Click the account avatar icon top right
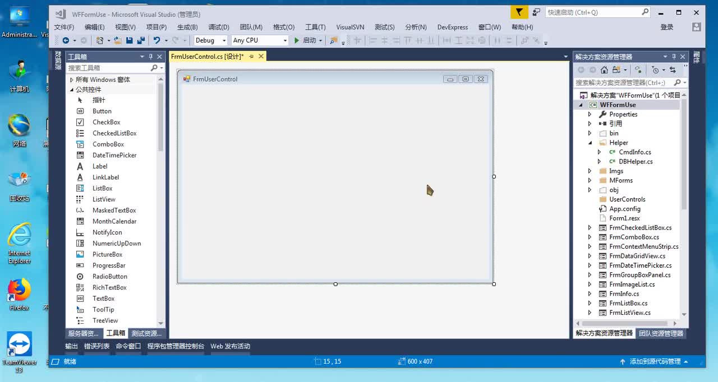718x382 pixels. 696,27
